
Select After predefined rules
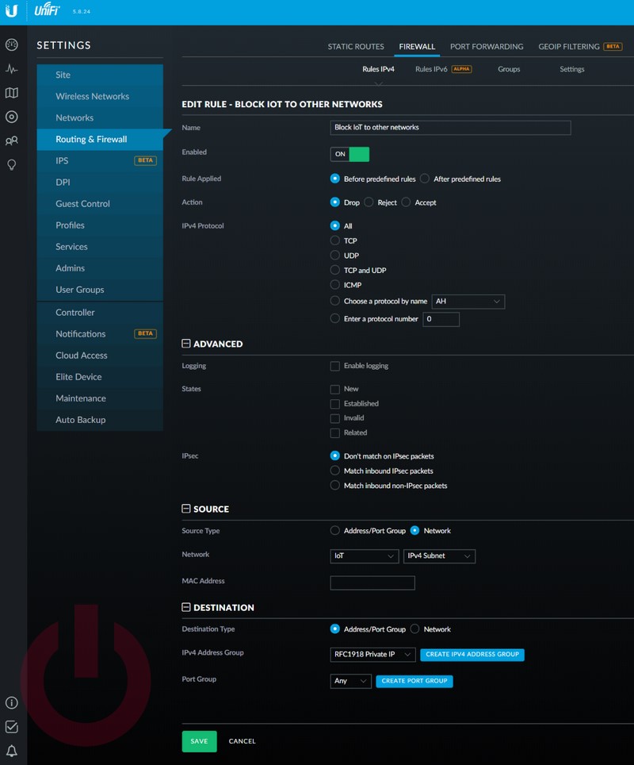coord(425,179)
